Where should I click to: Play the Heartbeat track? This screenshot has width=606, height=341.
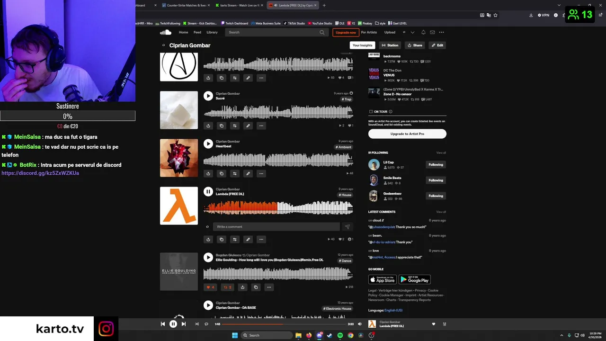click(208, 144)
